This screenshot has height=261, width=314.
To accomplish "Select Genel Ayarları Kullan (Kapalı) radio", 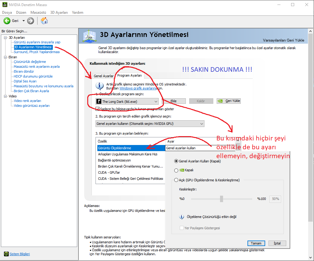I will click(x=176, y=161).
